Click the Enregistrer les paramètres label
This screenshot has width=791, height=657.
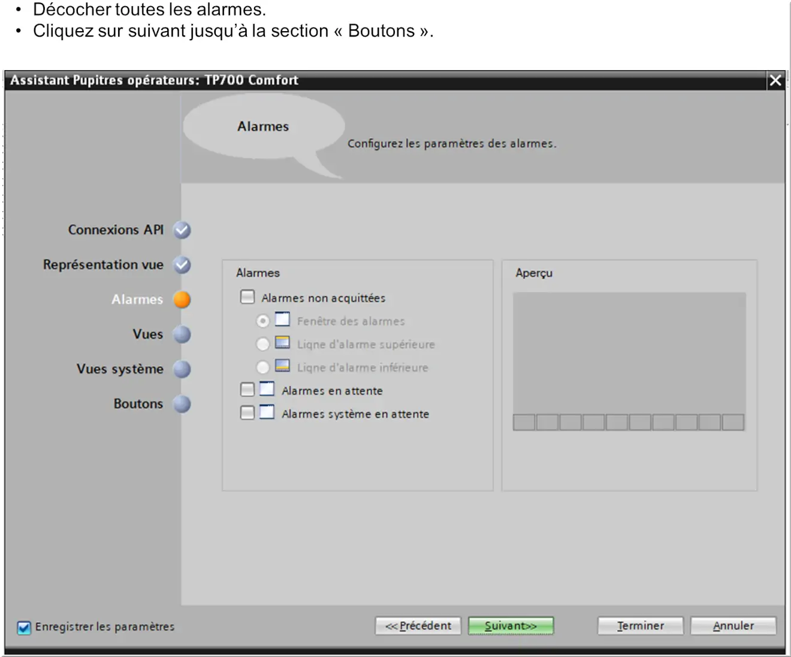[105, 627]
